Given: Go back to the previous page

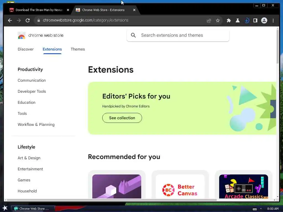Looking at the screenshot, I should (x=10, y=20).
